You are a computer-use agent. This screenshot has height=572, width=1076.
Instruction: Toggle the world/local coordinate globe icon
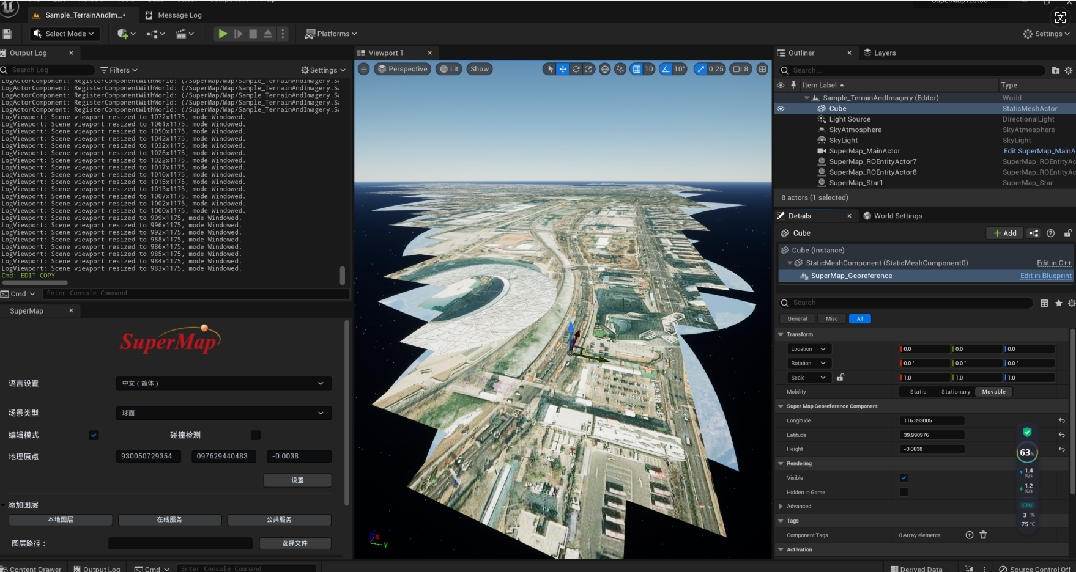coord(605,69)
